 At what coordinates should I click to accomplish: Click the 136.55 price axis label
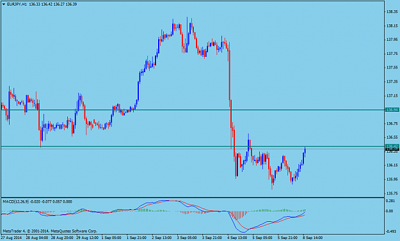click(392, 137)
